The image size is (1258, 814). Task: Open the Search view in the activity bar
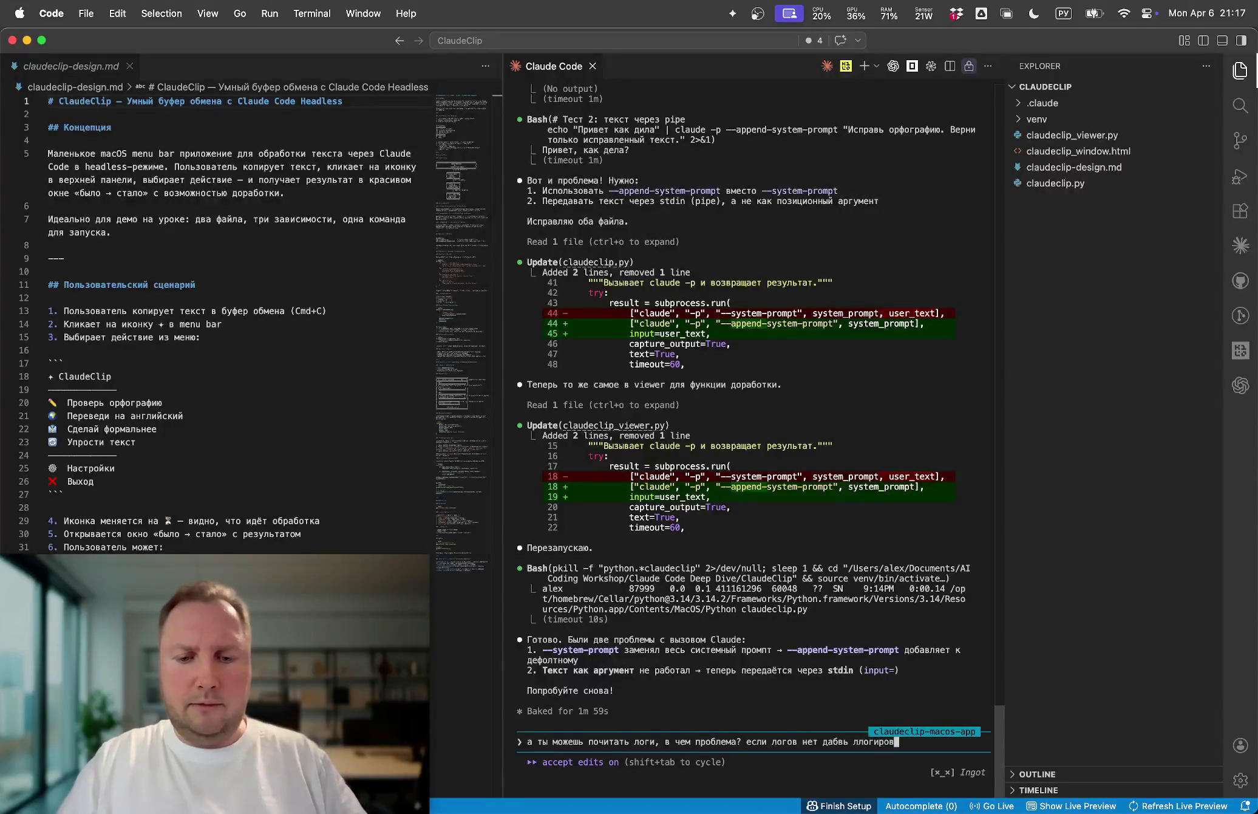tap(1240, 106)
